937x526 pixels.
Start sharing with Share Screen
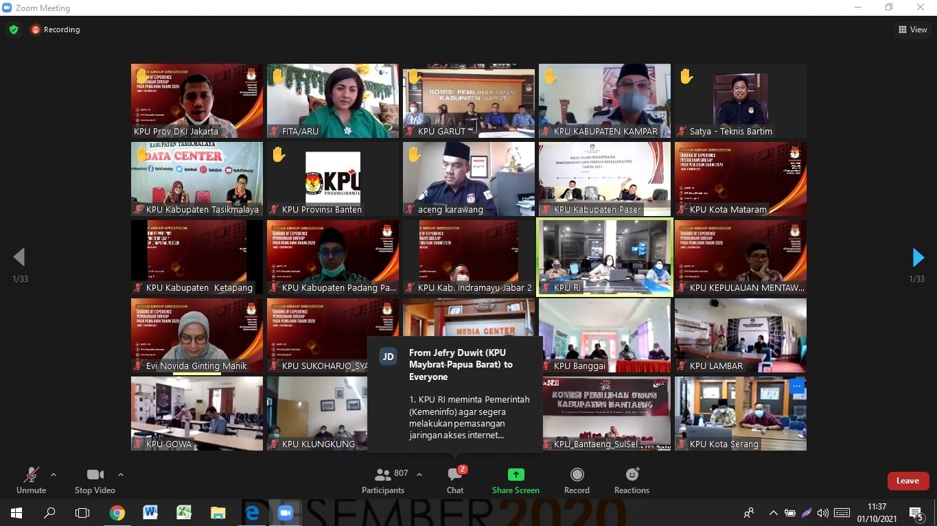516,481
